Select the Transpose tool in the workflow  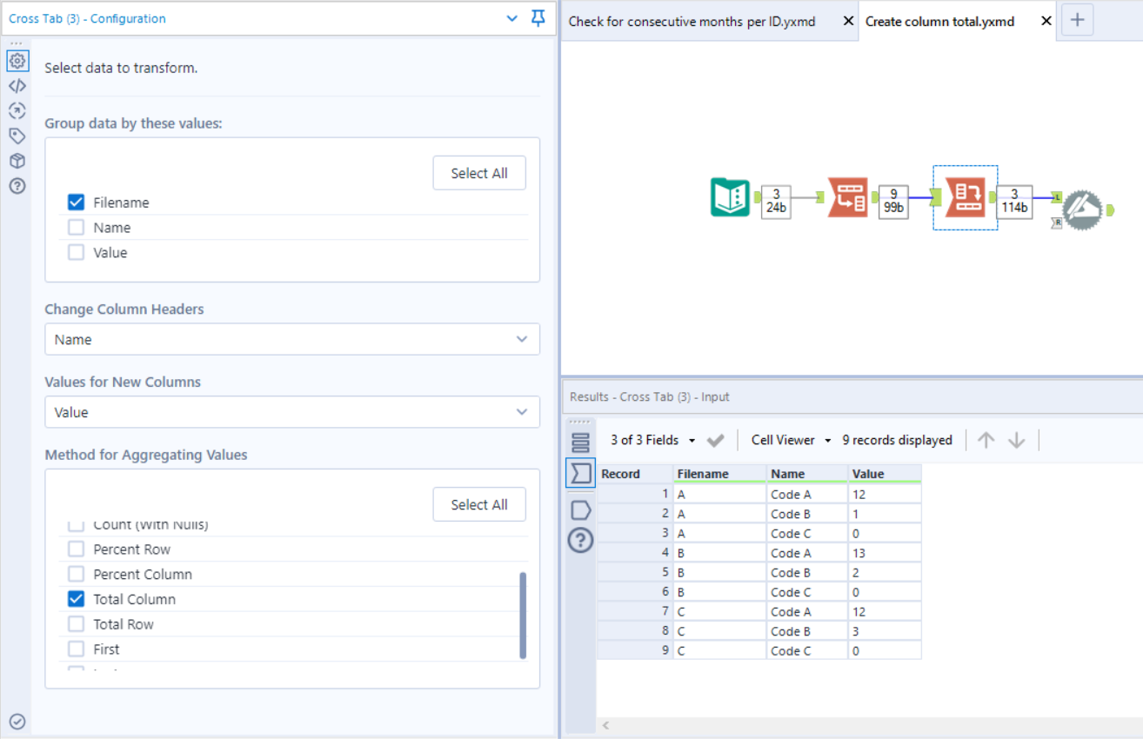point(848,197)
